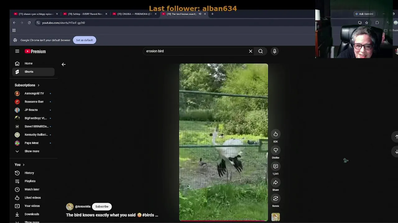Viewport: 398px width, 223px height.
Task: Click the browser back button
Action: point(14,23)
